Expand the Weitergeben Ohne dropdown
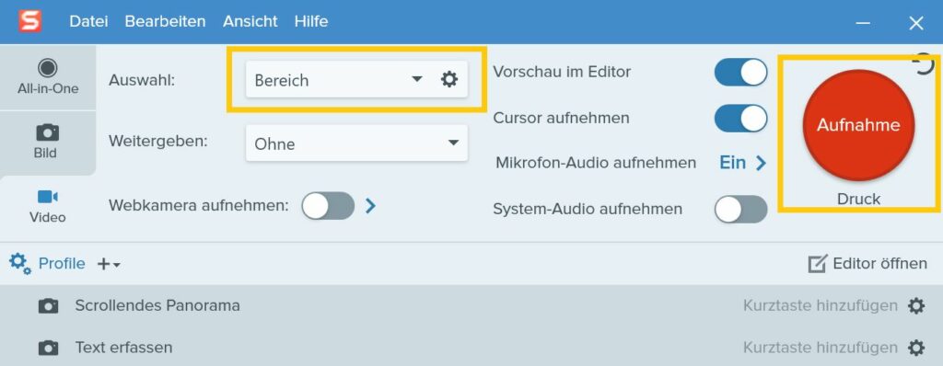Screen dimensions: 943x366 click(356, 143)
